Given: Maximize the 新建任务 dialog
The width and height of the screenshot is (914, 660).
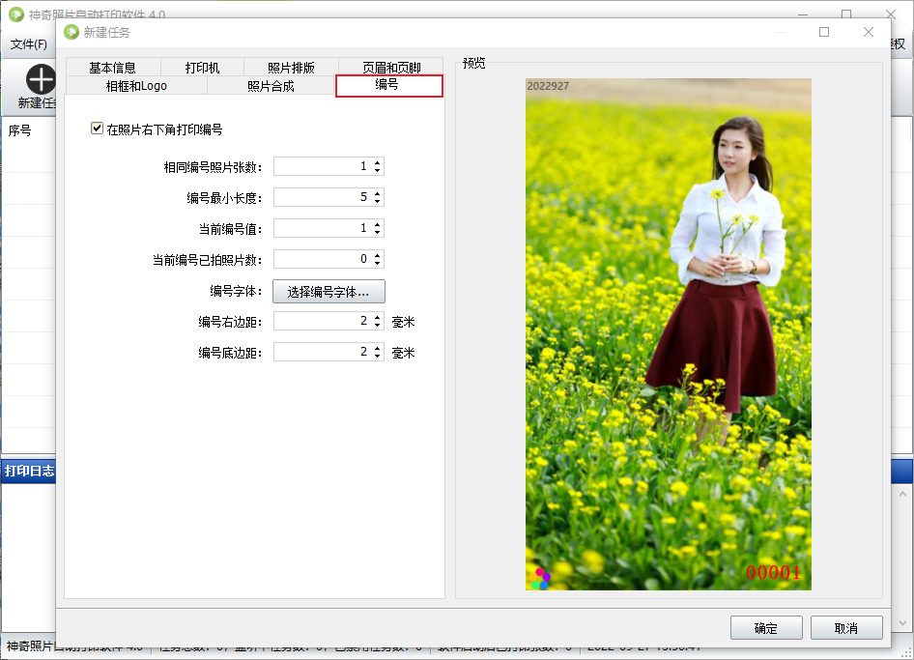Looking at the screenshot, I should 824,32.
